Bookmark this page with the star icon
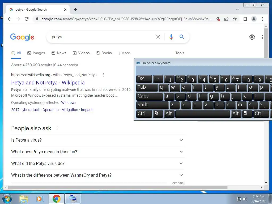Viewport: 272px width, 204px height. point(235,19)
